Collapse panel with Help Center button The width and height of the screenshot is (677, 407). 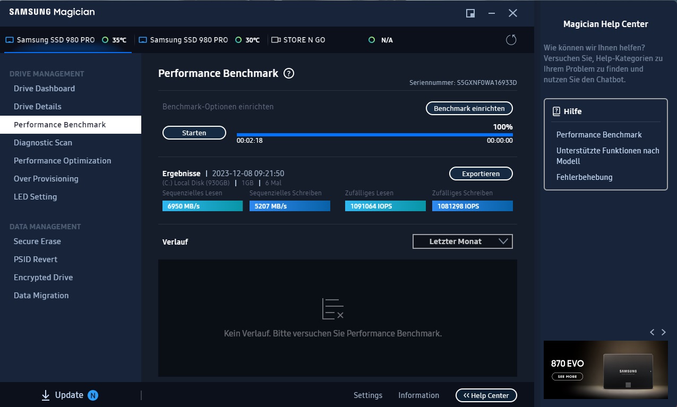click(486, 395)
